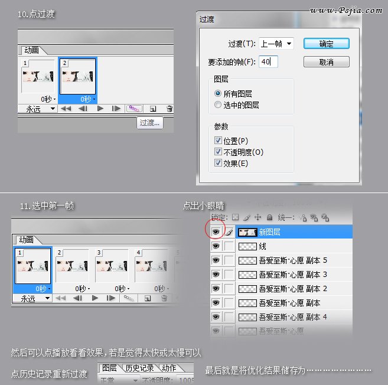388x385 pixels.
Task: Click thumbnail of 吾爱至斯·心愿 副本 5 layer
Action: tap(247, 260)
